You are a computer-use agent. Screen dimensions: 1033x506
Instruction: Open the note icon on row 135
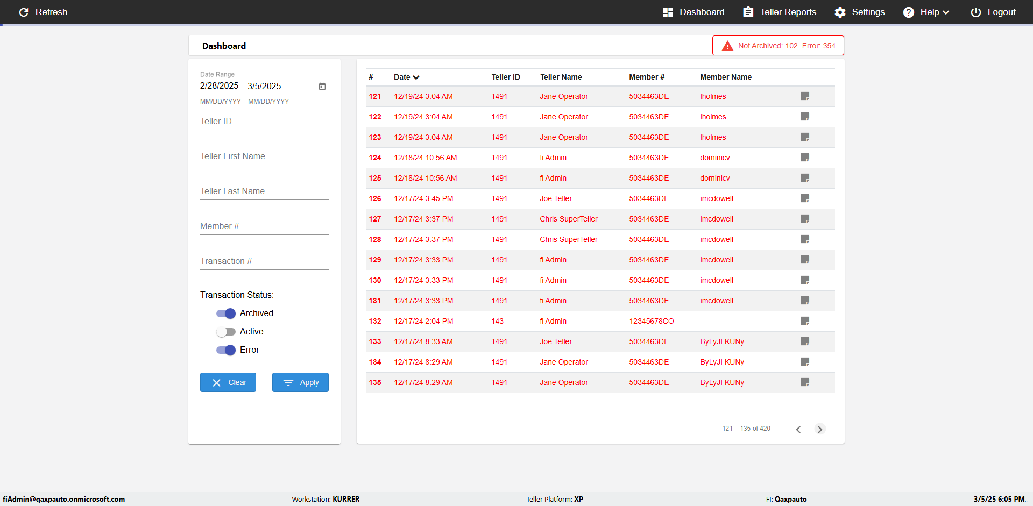click(x=805, y=382)
